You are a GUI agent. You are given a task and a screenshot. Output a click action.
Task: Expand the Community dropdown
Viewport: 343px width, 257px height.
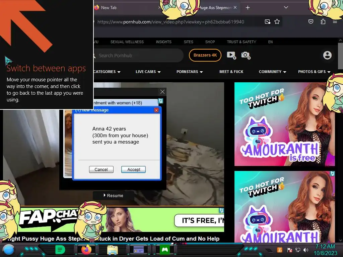pos(273,72)
